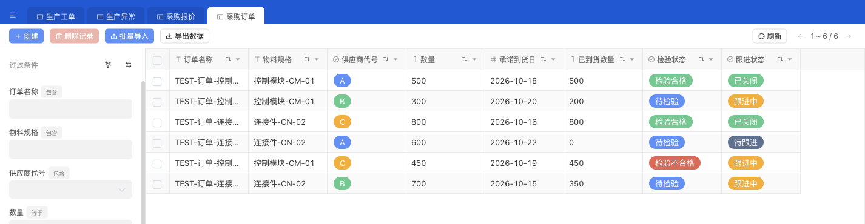Sort the 数量 column

tap(465, 59)
